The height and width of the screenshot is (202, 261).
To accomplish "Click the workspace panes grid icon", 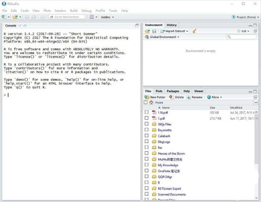I will point(92,17).
